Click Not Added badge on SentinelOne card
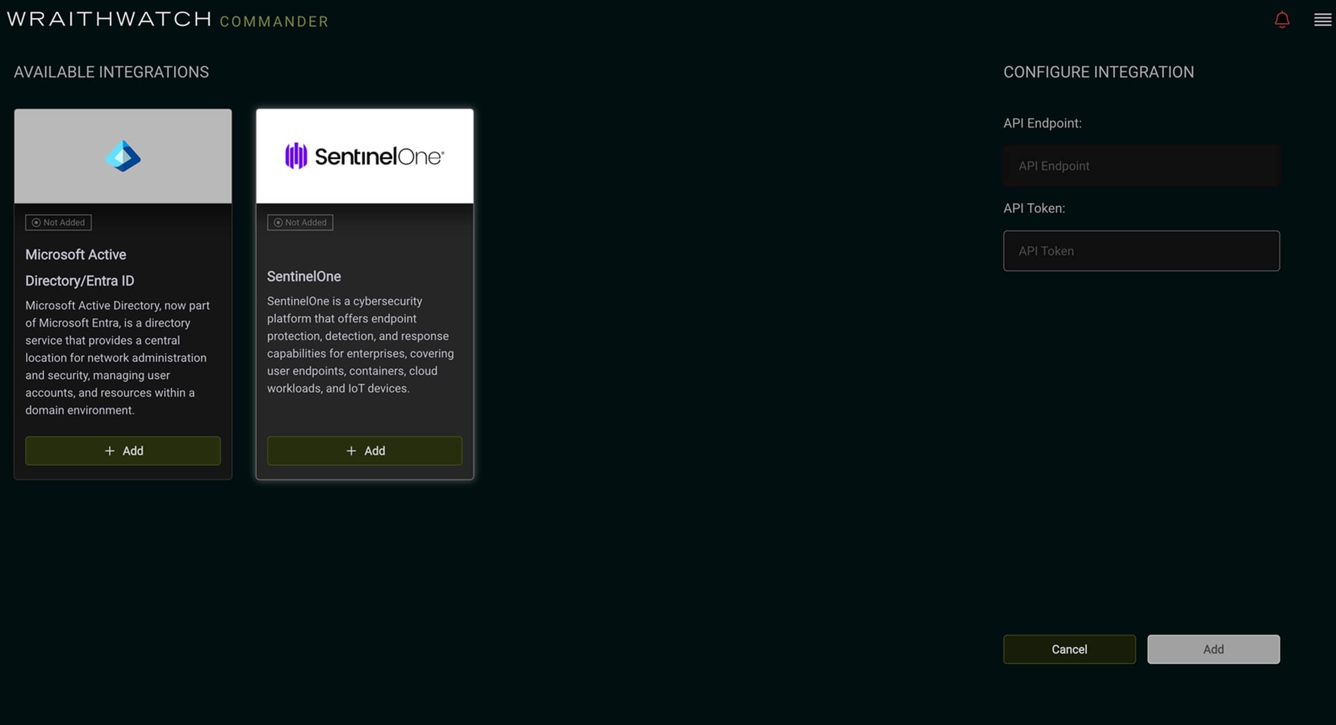Image resolution: width=1336 pixels, height=725 pixels. [x=300, y=223]
